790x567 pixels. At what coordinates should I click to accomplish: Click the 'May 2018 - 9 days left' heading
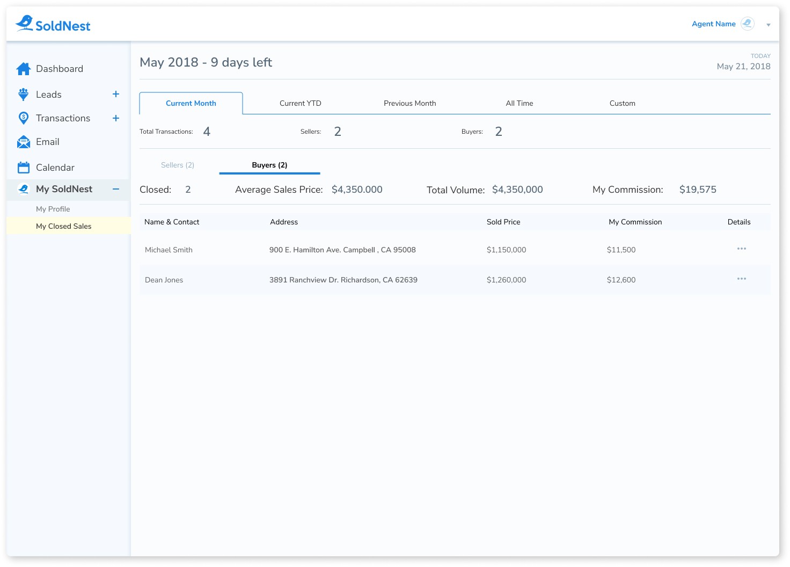coord(206,62)
